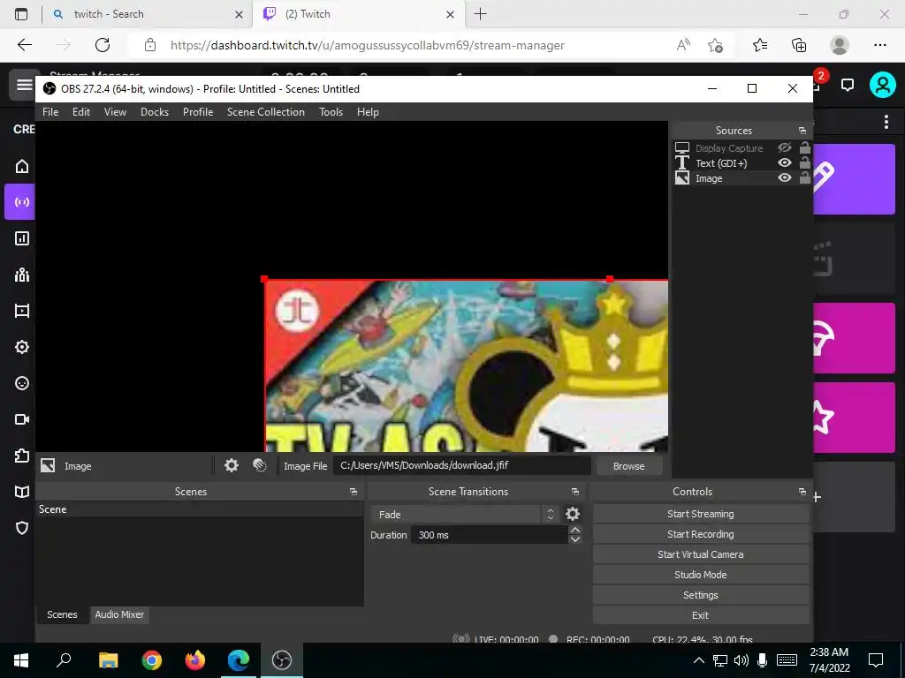Click the Image File path field
The width and height of the screenshot is (905, 678).
pyautogui.click(x=461, y=465)
